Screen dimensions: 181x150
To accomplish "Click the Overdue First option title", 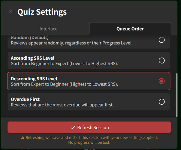I will 25,99.
